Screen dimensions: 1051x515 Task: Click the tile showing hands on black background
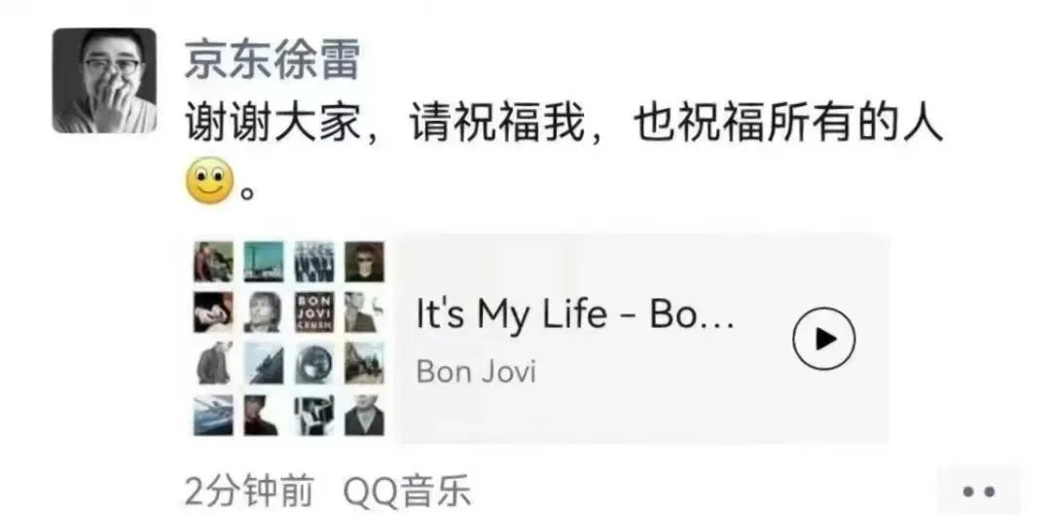(x=213, y=312)
